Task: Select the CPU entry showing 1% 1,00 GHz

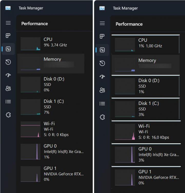Action: click(x=146, y=43)
